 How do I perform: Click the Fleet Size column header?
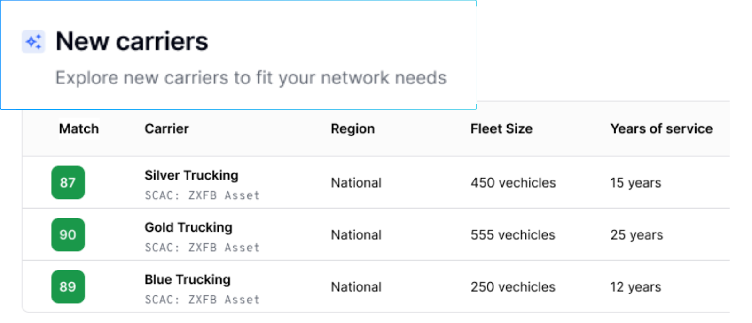(501, 128)
